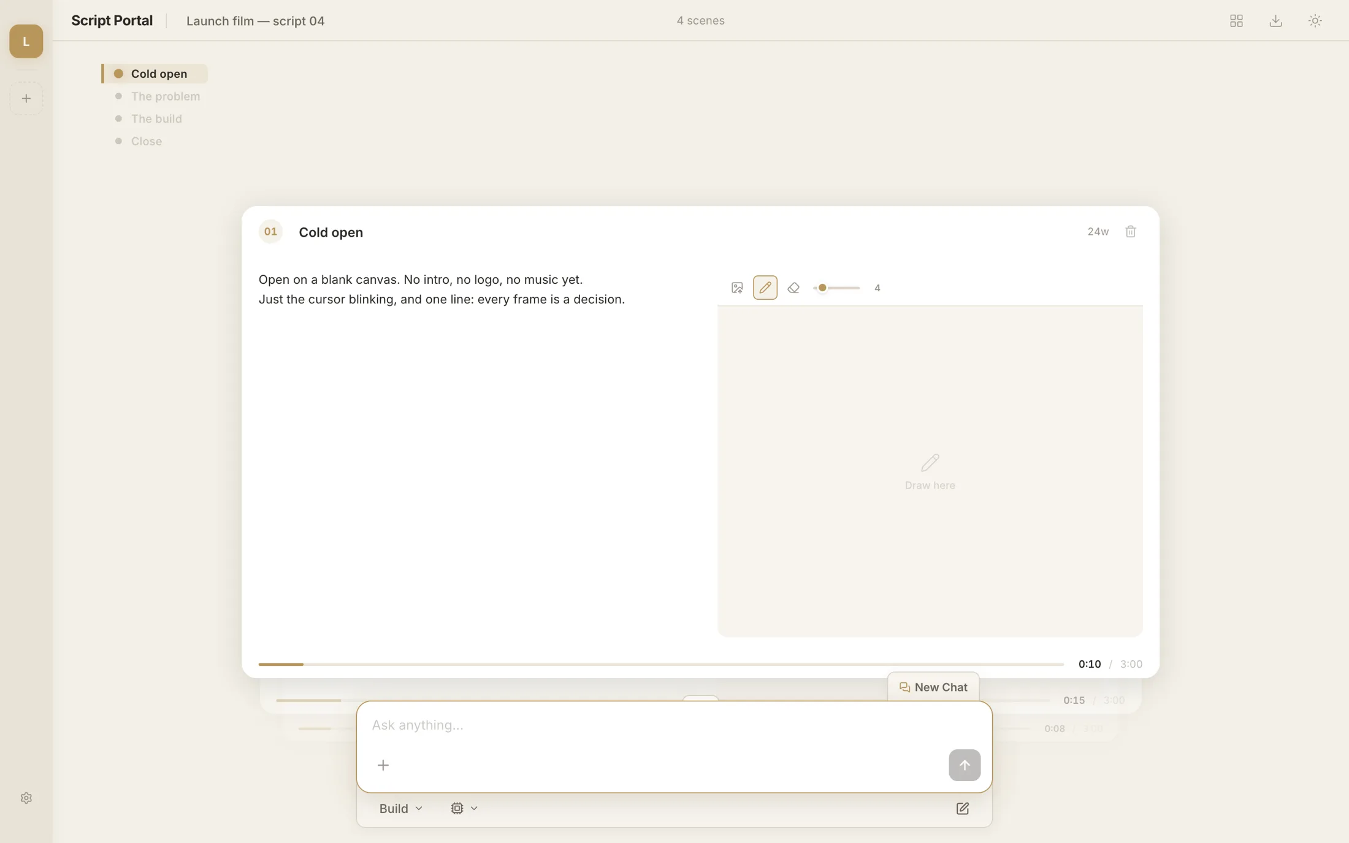
Task: Jump to The build scene
Action: tap(148, 118)
